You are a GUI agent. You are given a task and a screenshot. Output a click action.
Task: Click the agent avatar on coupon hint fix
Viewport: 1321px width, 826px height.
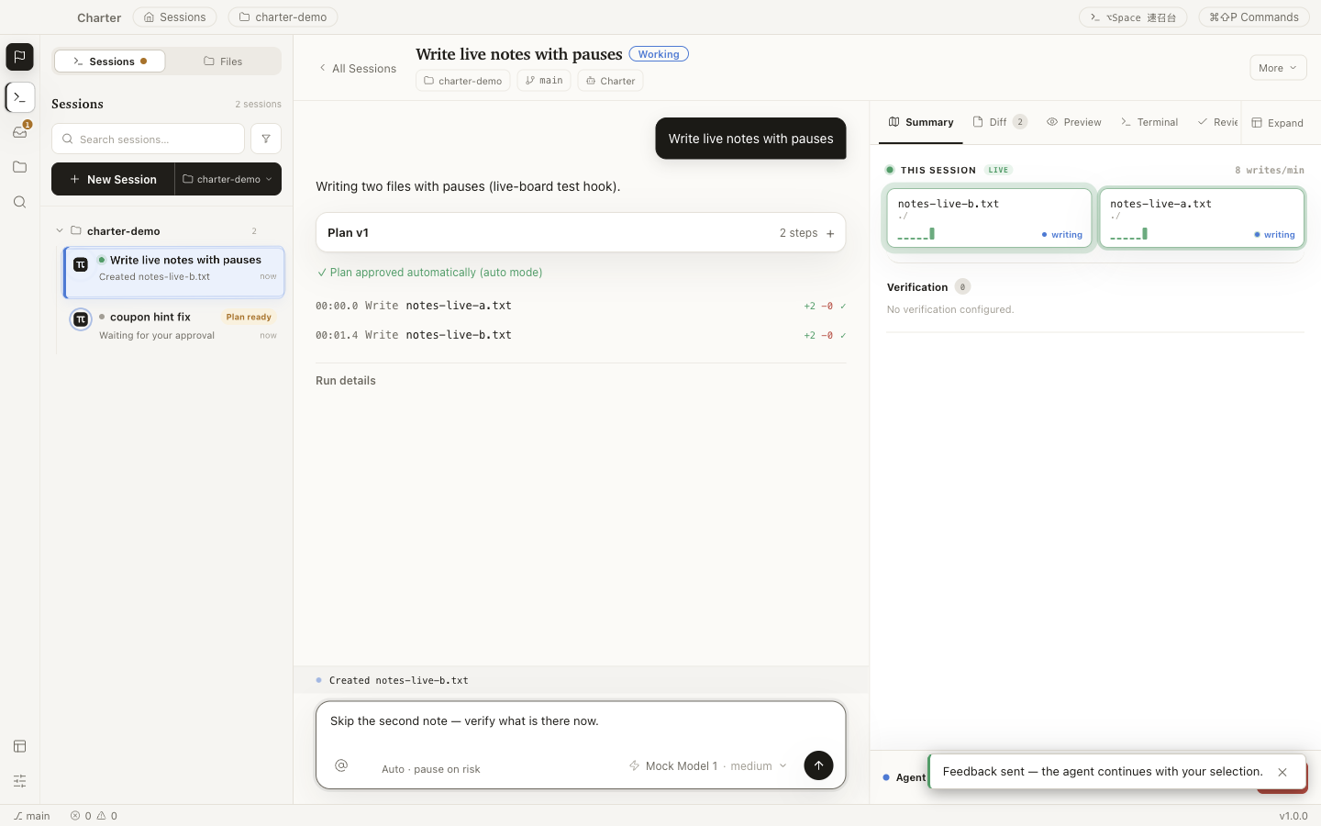point(81,319)
